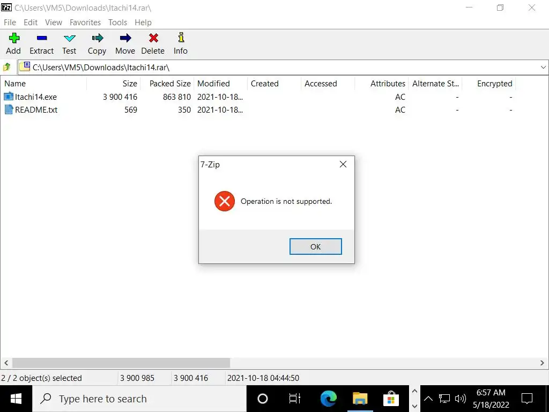Sort by the Accessed column header
Screen dimensions: 549x412
tap(328, 83)
